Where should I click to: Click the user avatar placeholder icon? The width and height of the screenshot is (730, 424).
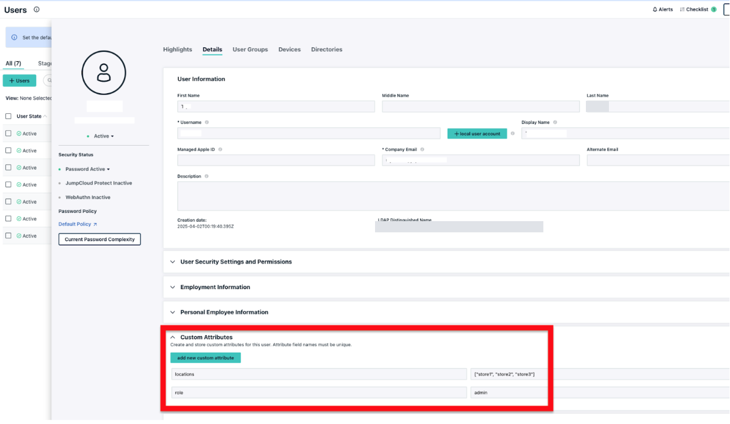(x=104, y=73)
